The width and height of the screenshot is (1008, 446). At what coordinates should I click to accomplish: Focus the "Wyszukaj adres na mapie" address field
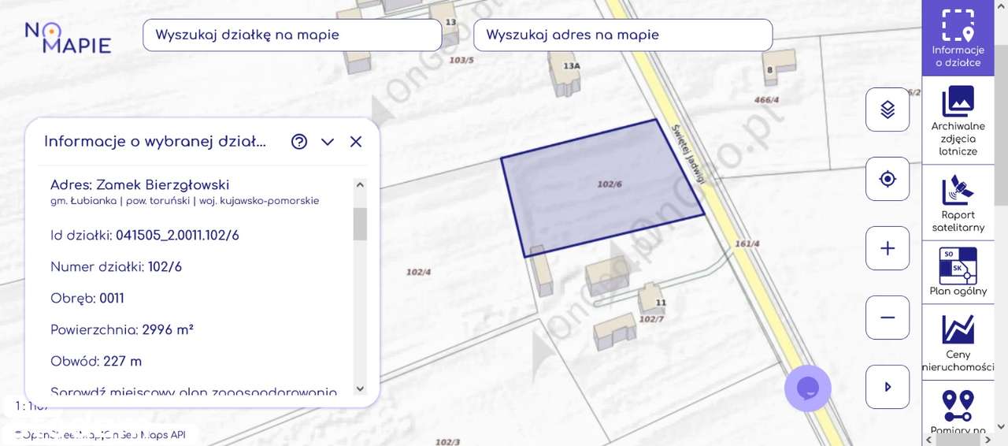pos(623,35)
